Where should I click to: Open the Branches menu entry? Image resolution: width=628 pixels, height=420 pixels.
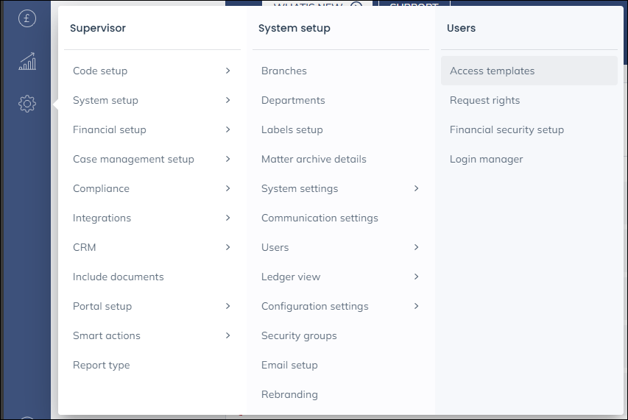pos(284,71)
